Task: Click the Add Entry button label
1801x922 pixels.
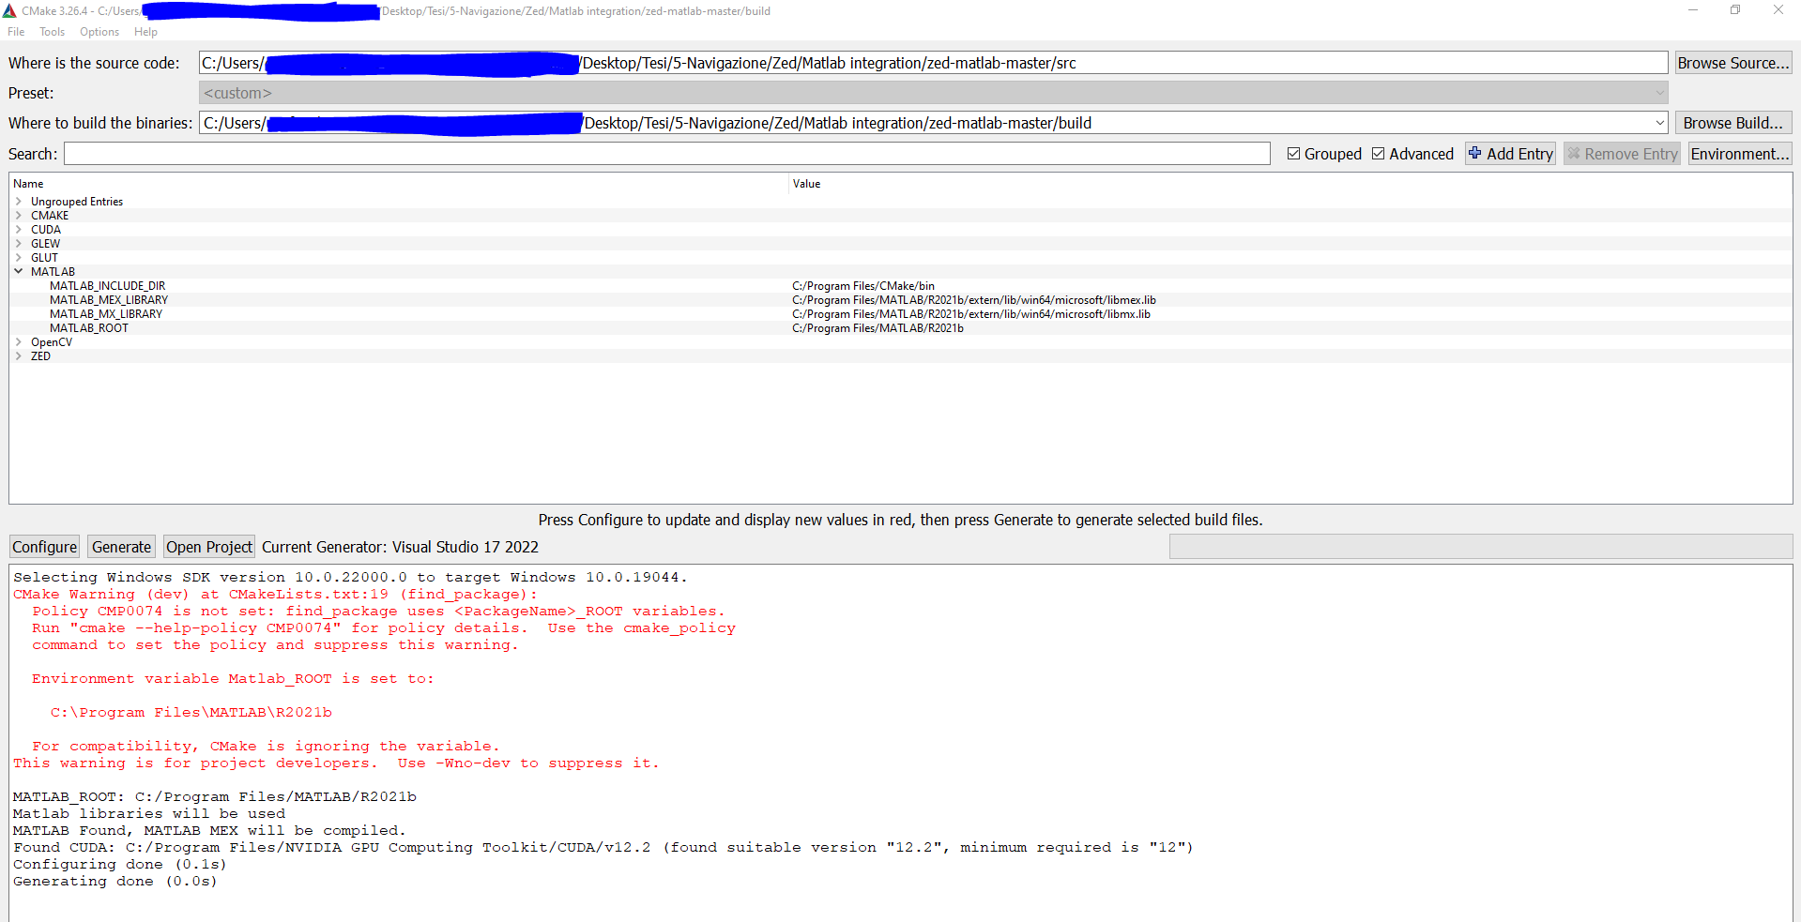Action: pos(1519,154)
